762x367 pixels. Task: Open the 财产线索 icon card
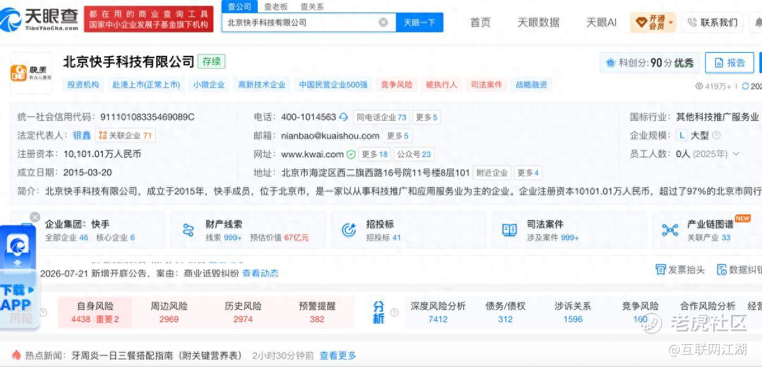(x=188, y=230)
